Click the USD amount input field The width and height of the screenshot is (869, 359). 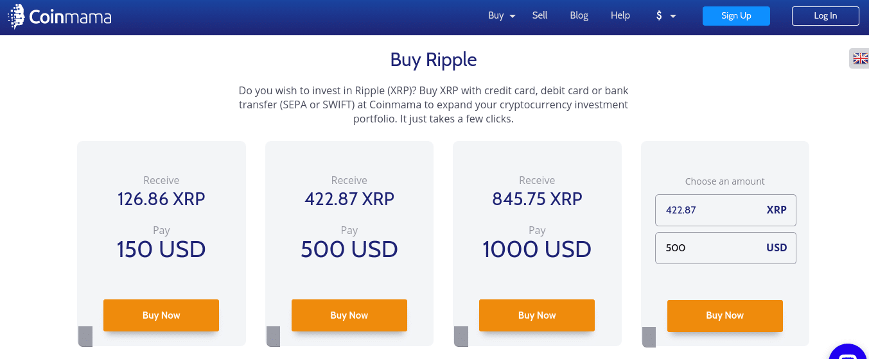coord(725,248)
